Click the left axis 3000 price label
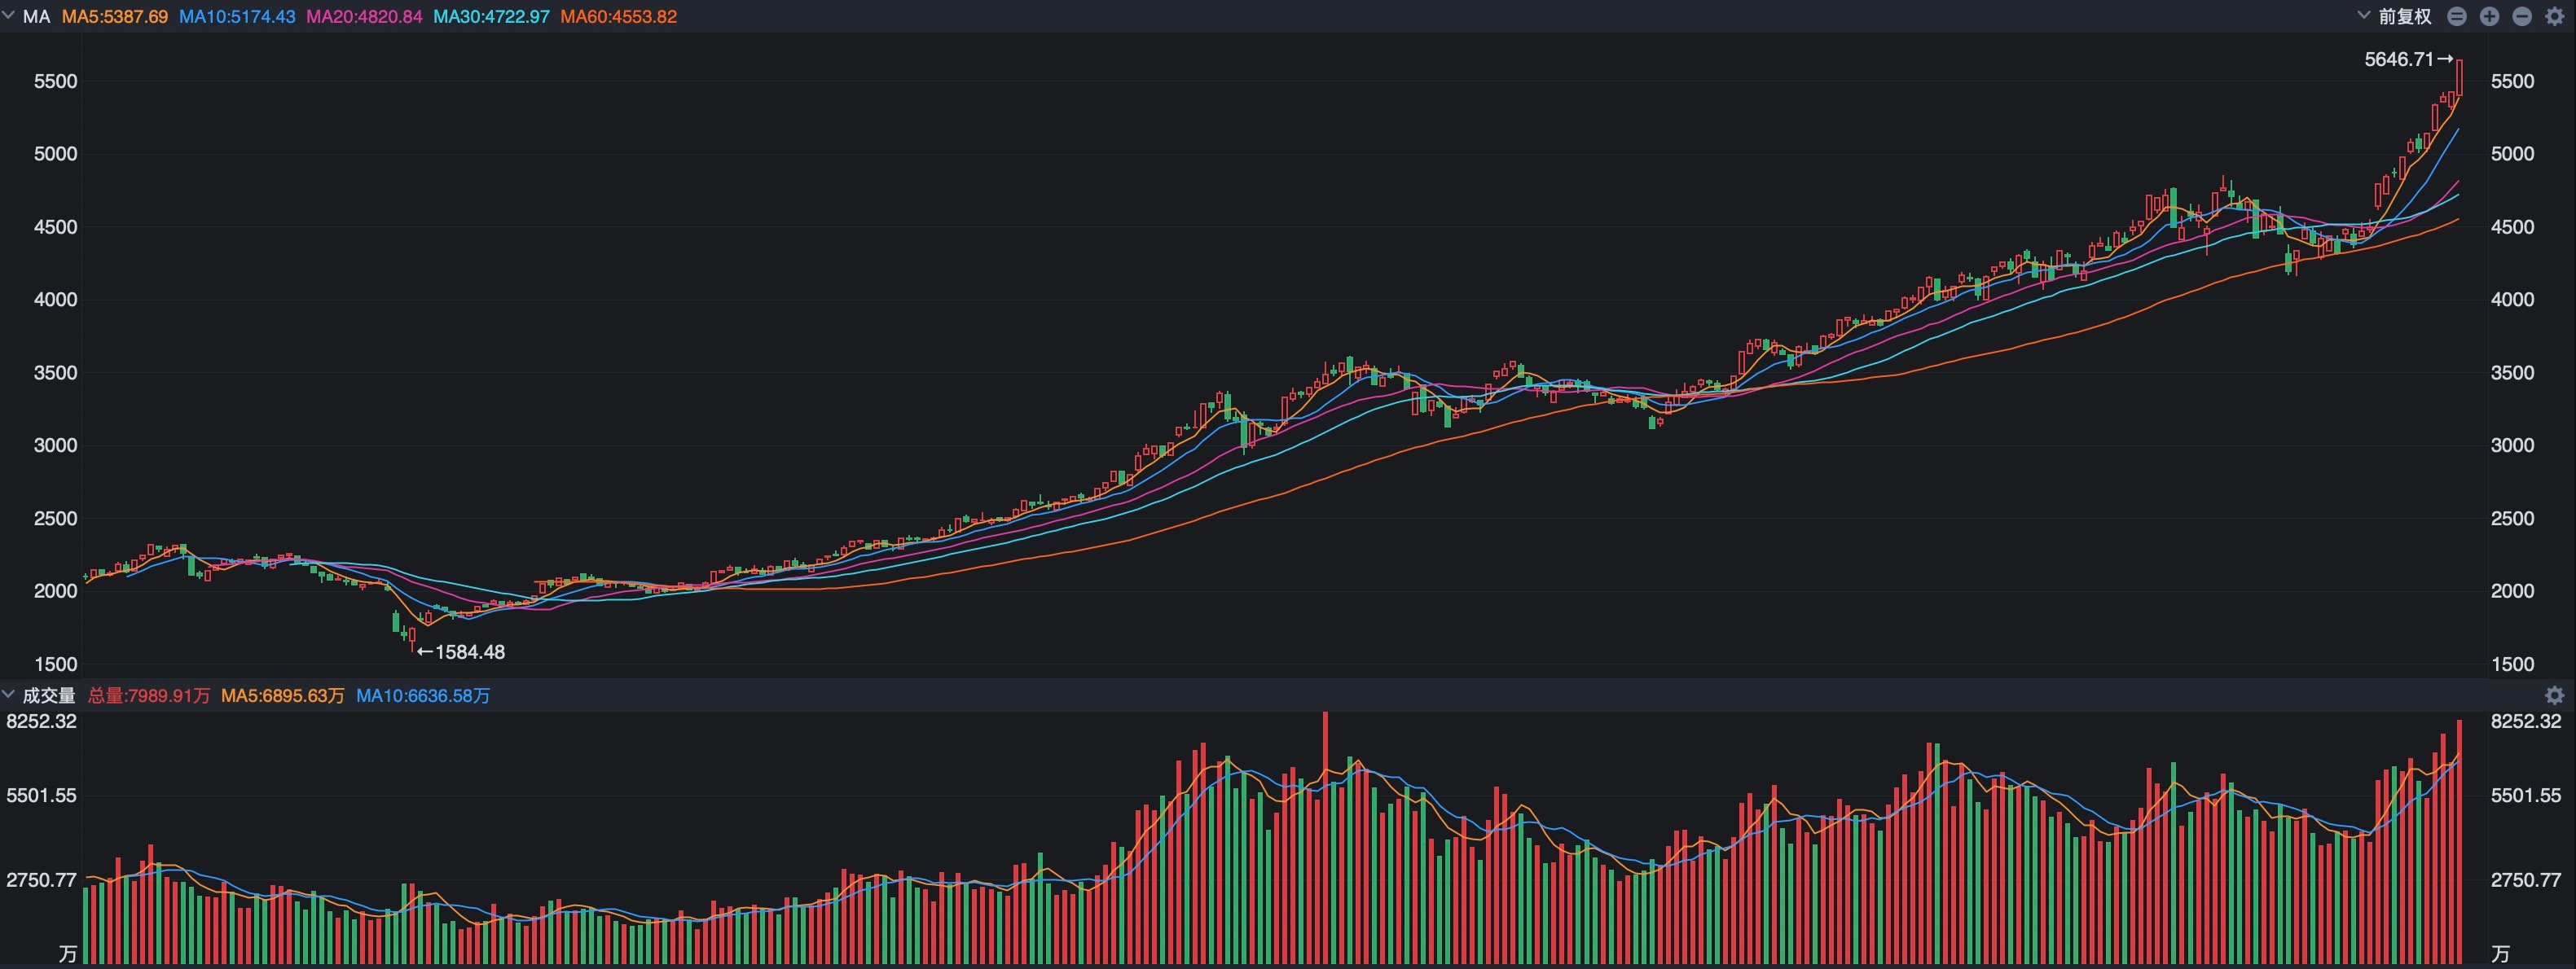 click(55, 445)
